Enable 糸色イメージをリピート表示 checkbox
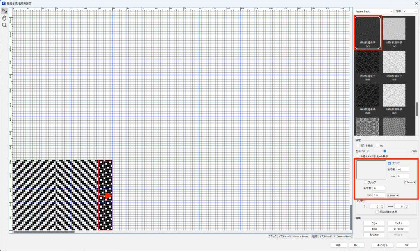The height and width of the screenshot is (251, 420). [358, 156]
